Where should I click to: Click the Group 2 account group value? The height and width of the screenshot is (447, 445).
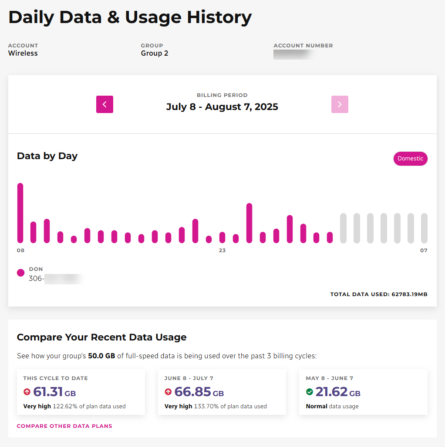point(154,53)
